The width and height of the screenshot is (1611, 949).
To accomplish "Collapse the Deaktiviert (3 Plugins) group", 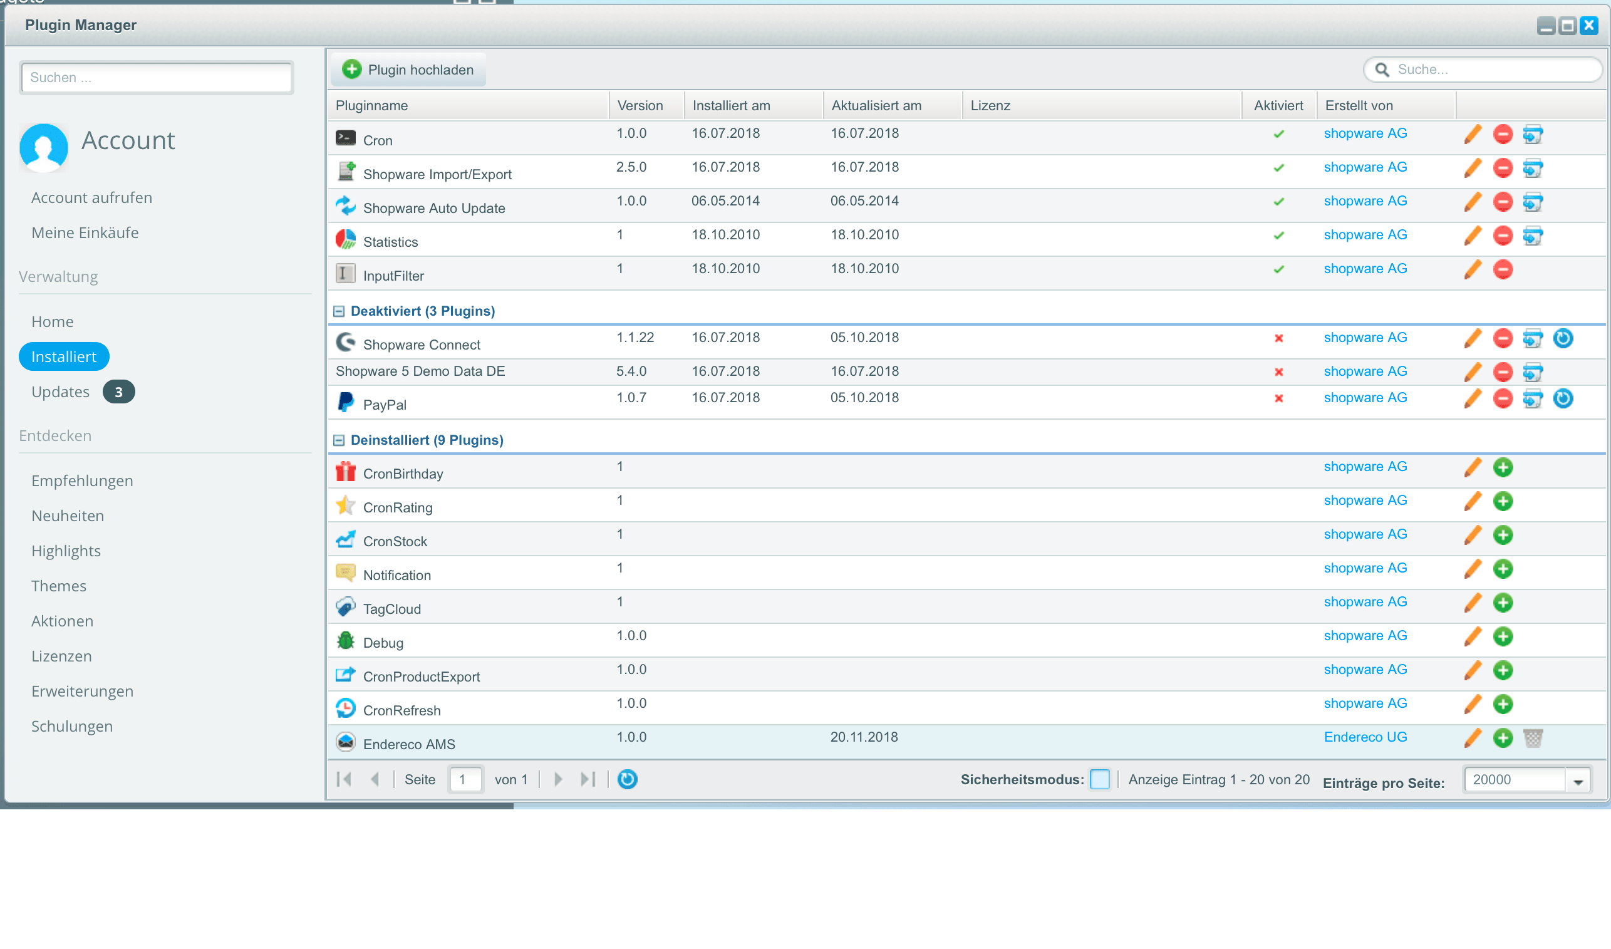I will pos(339,311).
